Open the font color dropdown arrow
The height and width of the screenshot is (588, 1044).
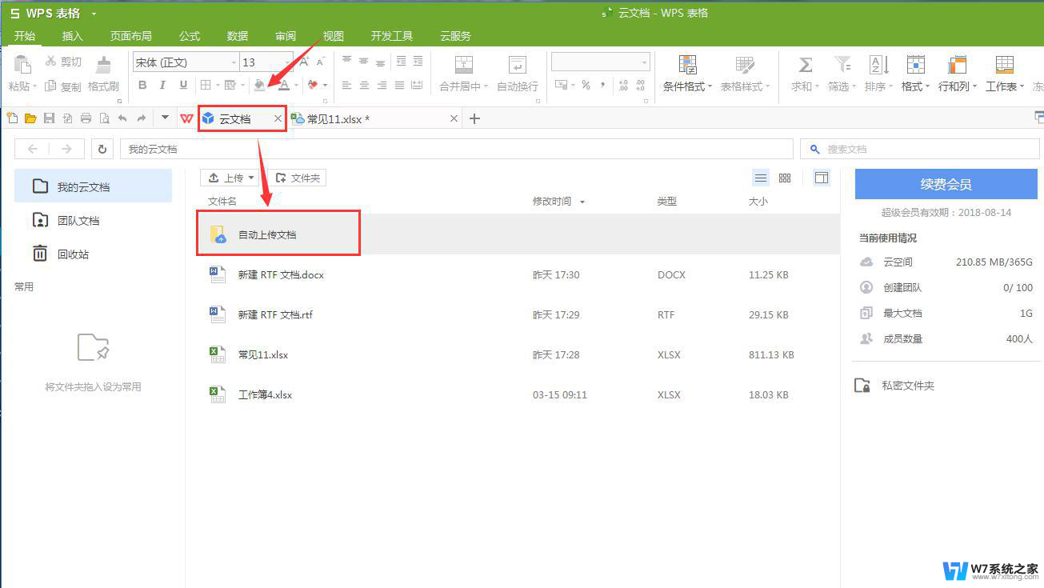pyautogui.click(x=296, y=86)
